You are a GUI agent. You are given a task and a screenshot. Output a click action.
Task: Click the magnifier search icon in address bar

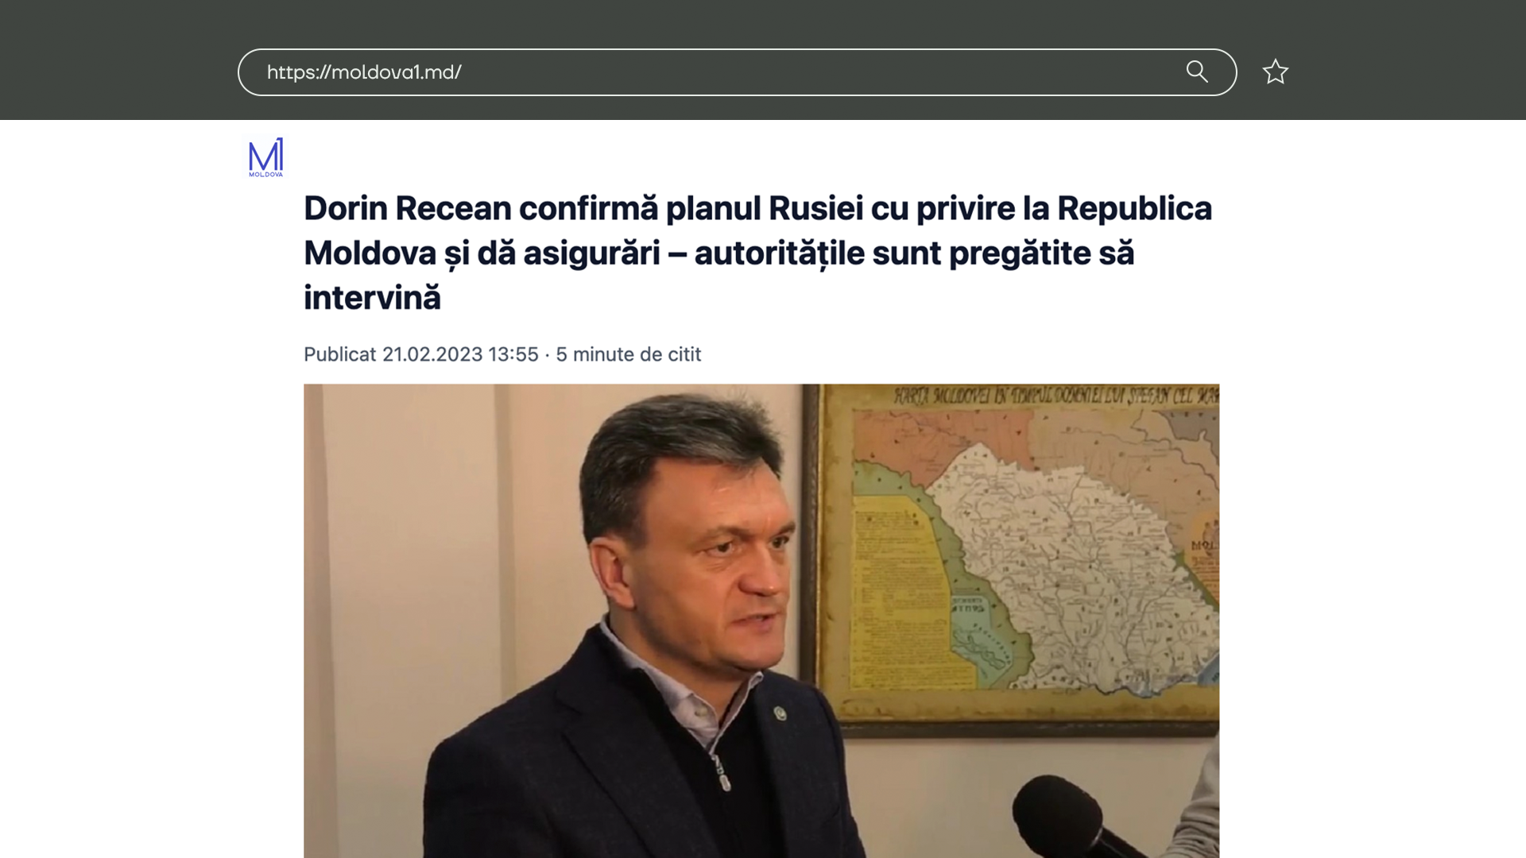1197,71
